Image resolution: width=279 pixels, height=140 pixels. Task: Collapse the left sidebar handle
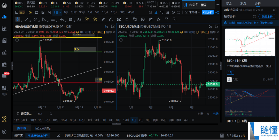(12, 66)
